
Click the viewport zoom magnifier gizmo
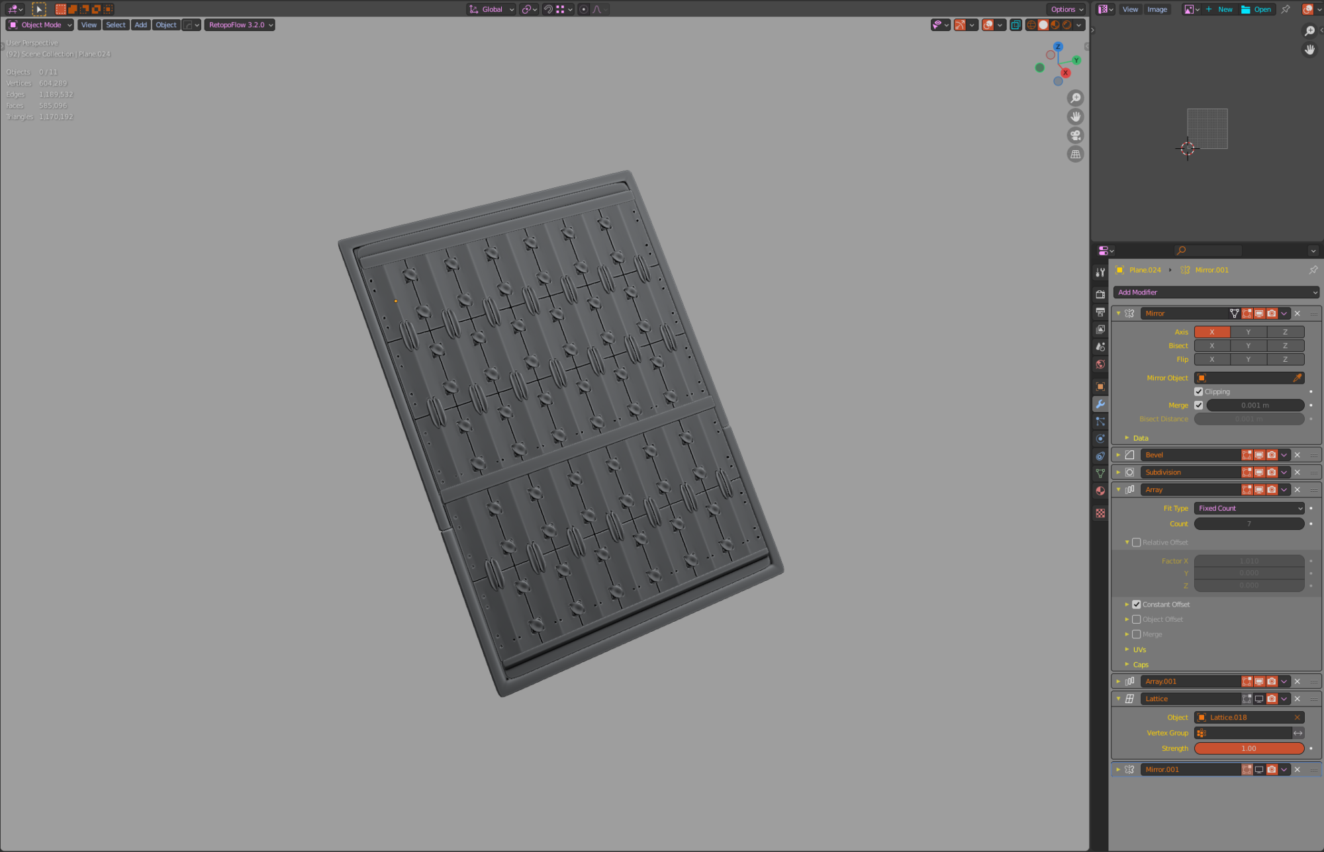(1076, 98)
